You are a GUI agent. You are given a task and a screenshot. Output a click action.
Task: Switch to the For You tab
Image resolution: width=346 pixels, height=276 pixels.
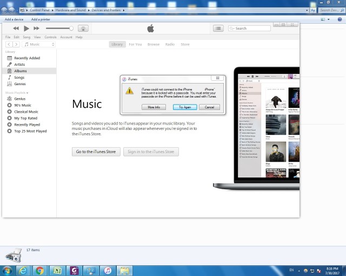click(x=135, y=44)
